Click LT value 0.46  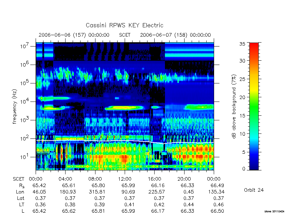(x=218, y=205)
